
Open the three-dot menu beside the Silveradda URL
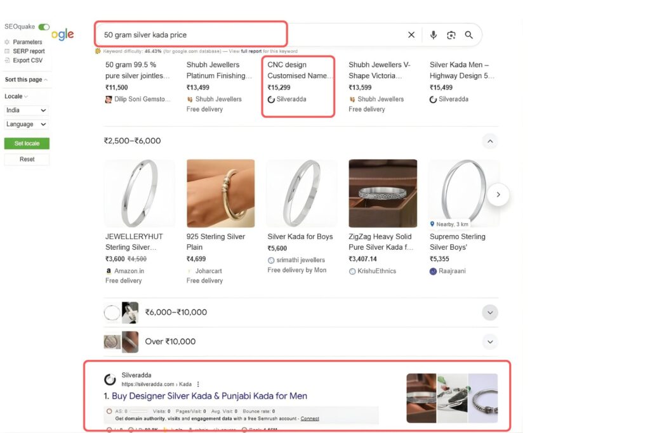click(x=198, y=384)
